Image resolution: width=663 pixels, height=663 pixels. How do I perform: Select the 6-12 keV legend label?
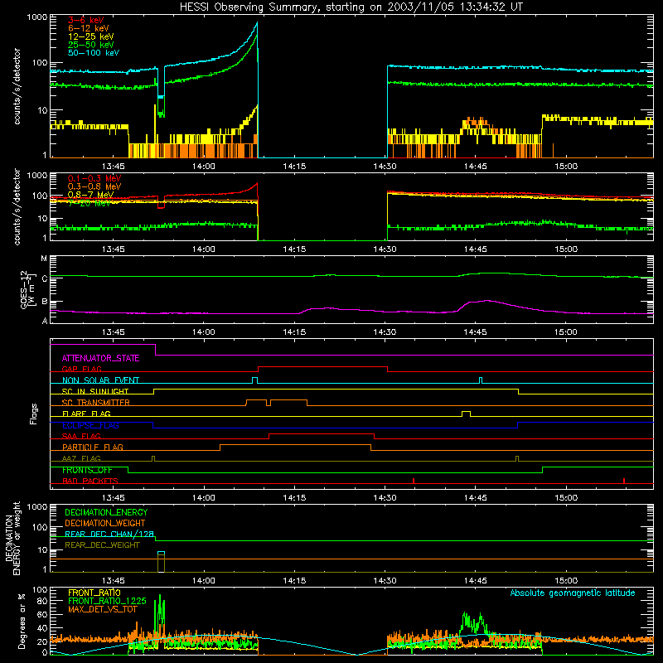tap(88, 28)
